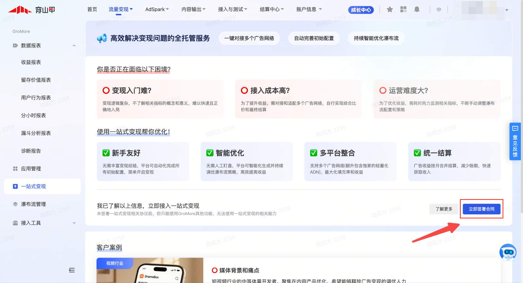Open the robot assistant chat icon
Image resolution: width=523 pixels, height=283 pixels.
click(x=508, y=252)
